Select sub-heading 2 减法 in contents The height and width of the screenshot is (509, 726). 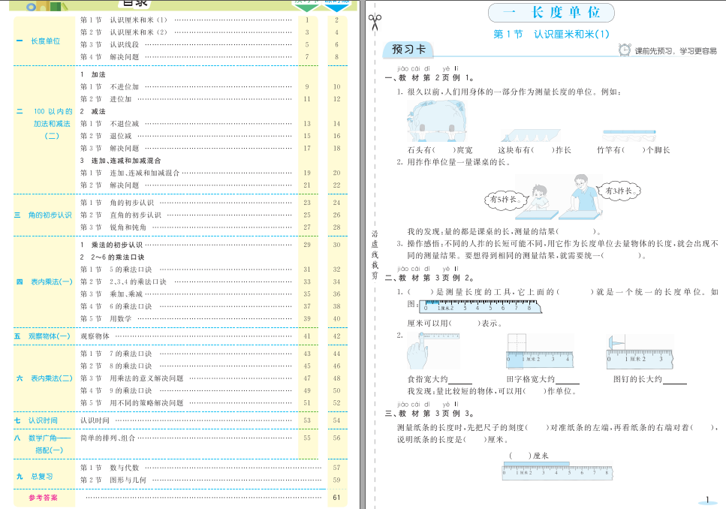pos(92,112)
